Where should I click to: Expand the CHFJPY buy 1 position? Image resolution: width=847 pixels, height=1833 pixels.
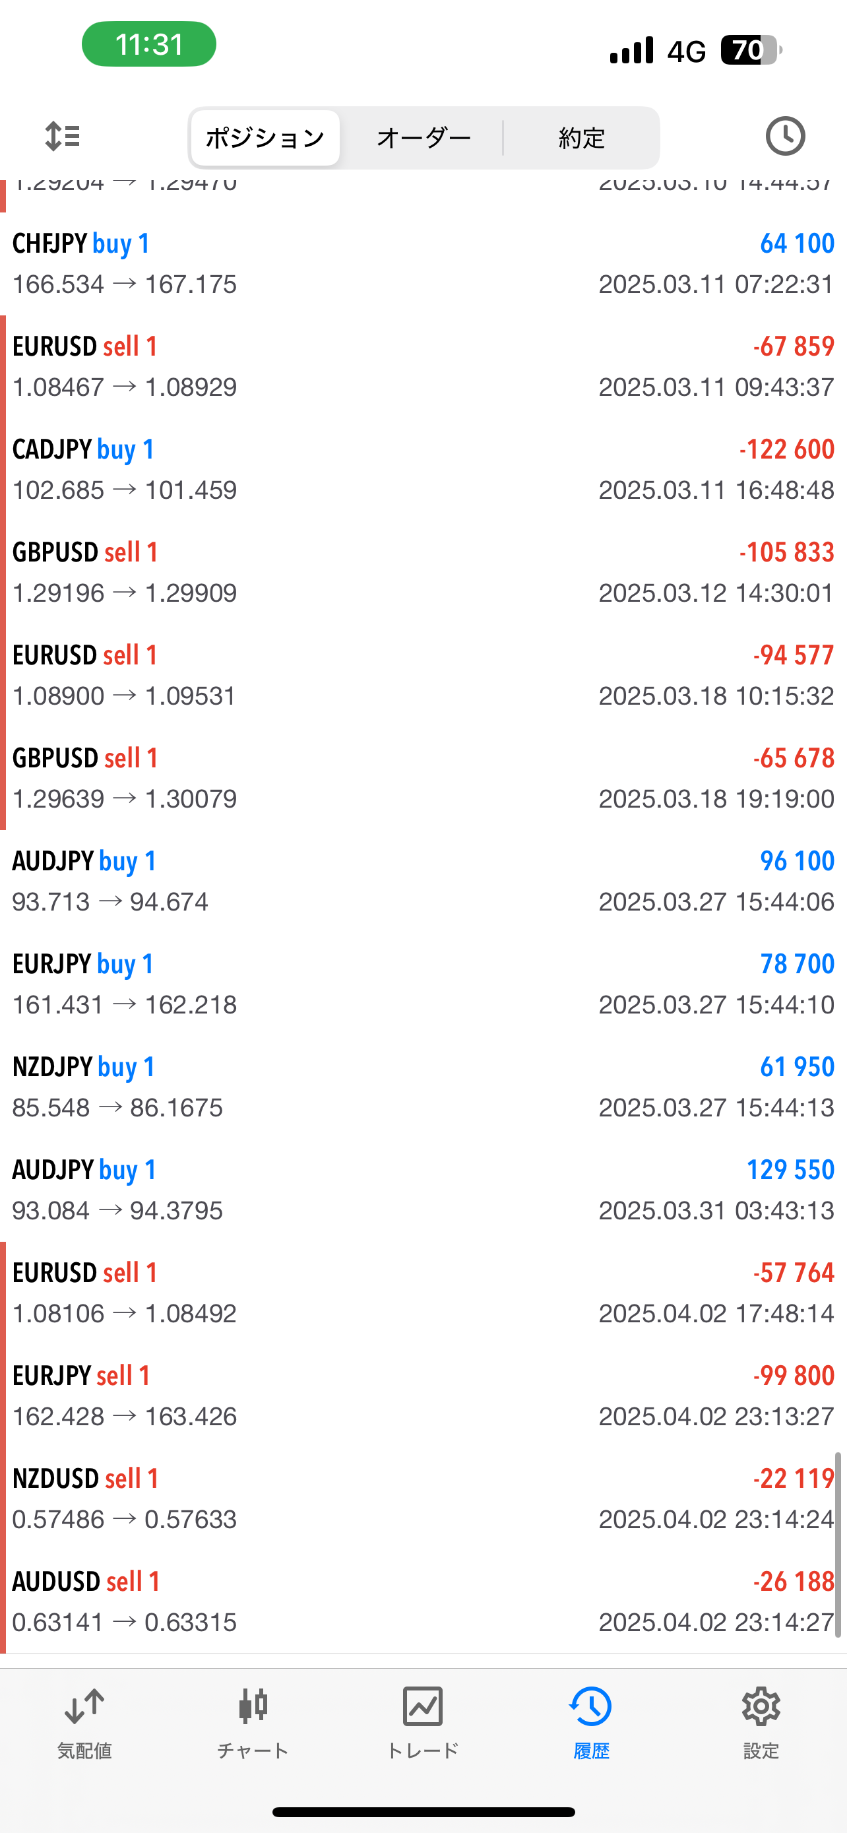423,264
